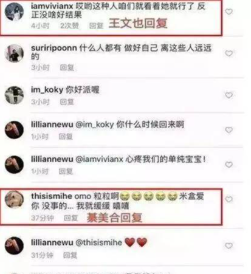Image resolution: width=251 pixels, height=274 pixels.
Task: Open the thisismihe username link
Action: (52, 196)
